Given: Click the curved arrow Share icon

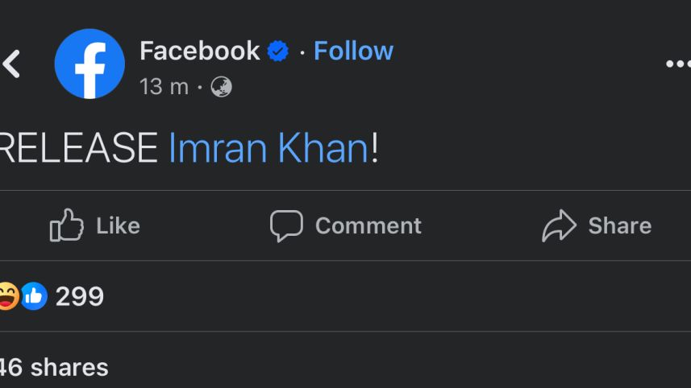Looking at the screenshot, I should 559,225.
